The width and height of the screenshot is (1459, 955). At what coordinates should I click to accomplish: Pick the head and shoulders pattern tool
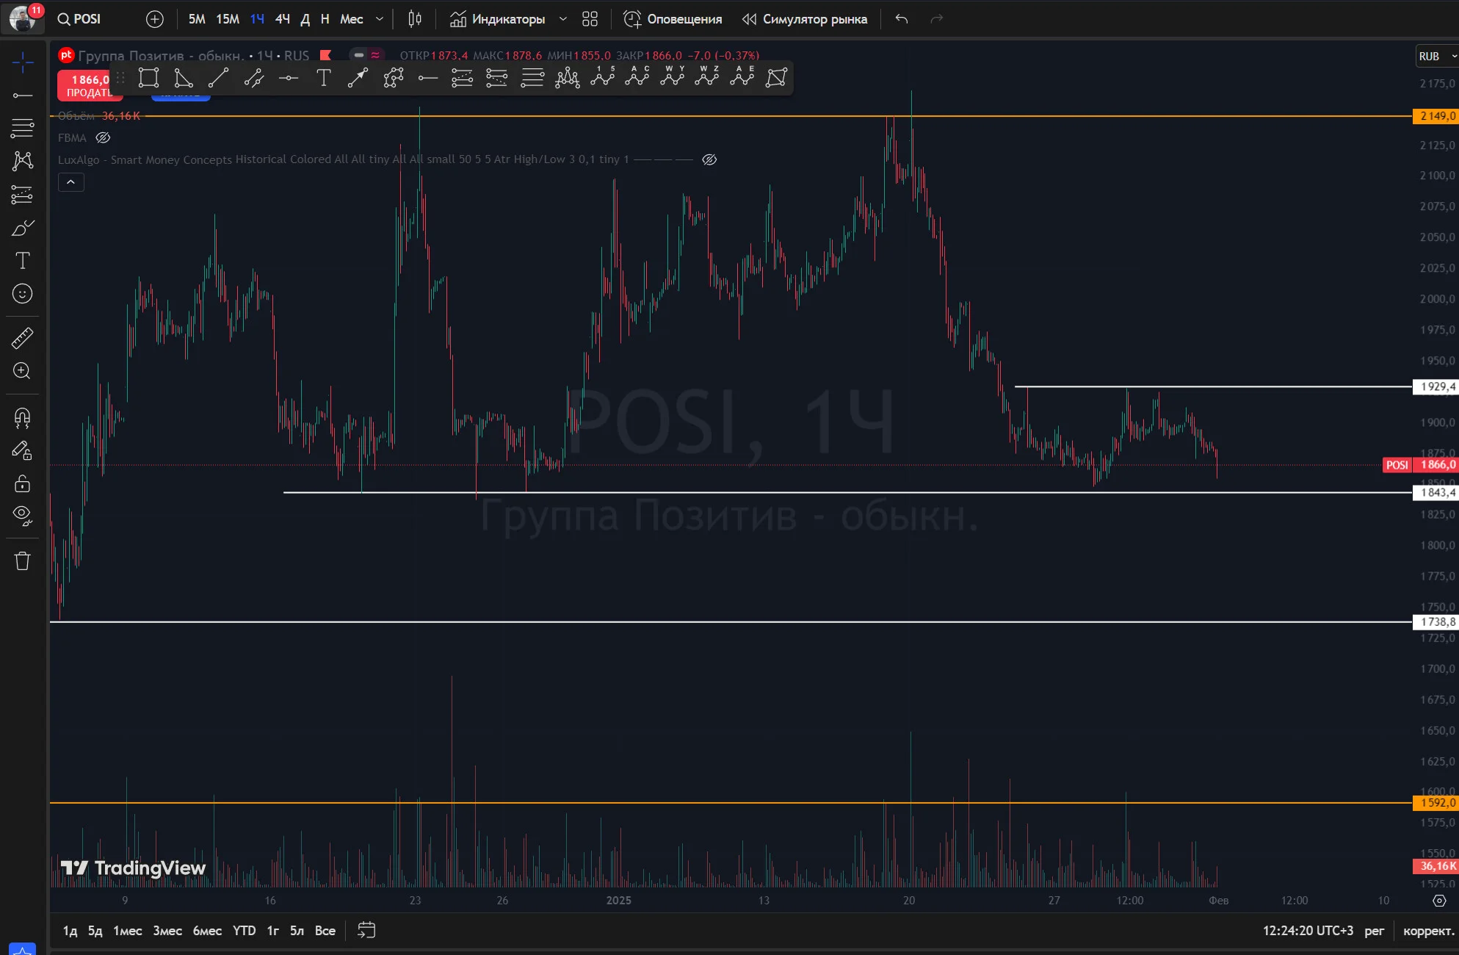click(x=568, y=78)
